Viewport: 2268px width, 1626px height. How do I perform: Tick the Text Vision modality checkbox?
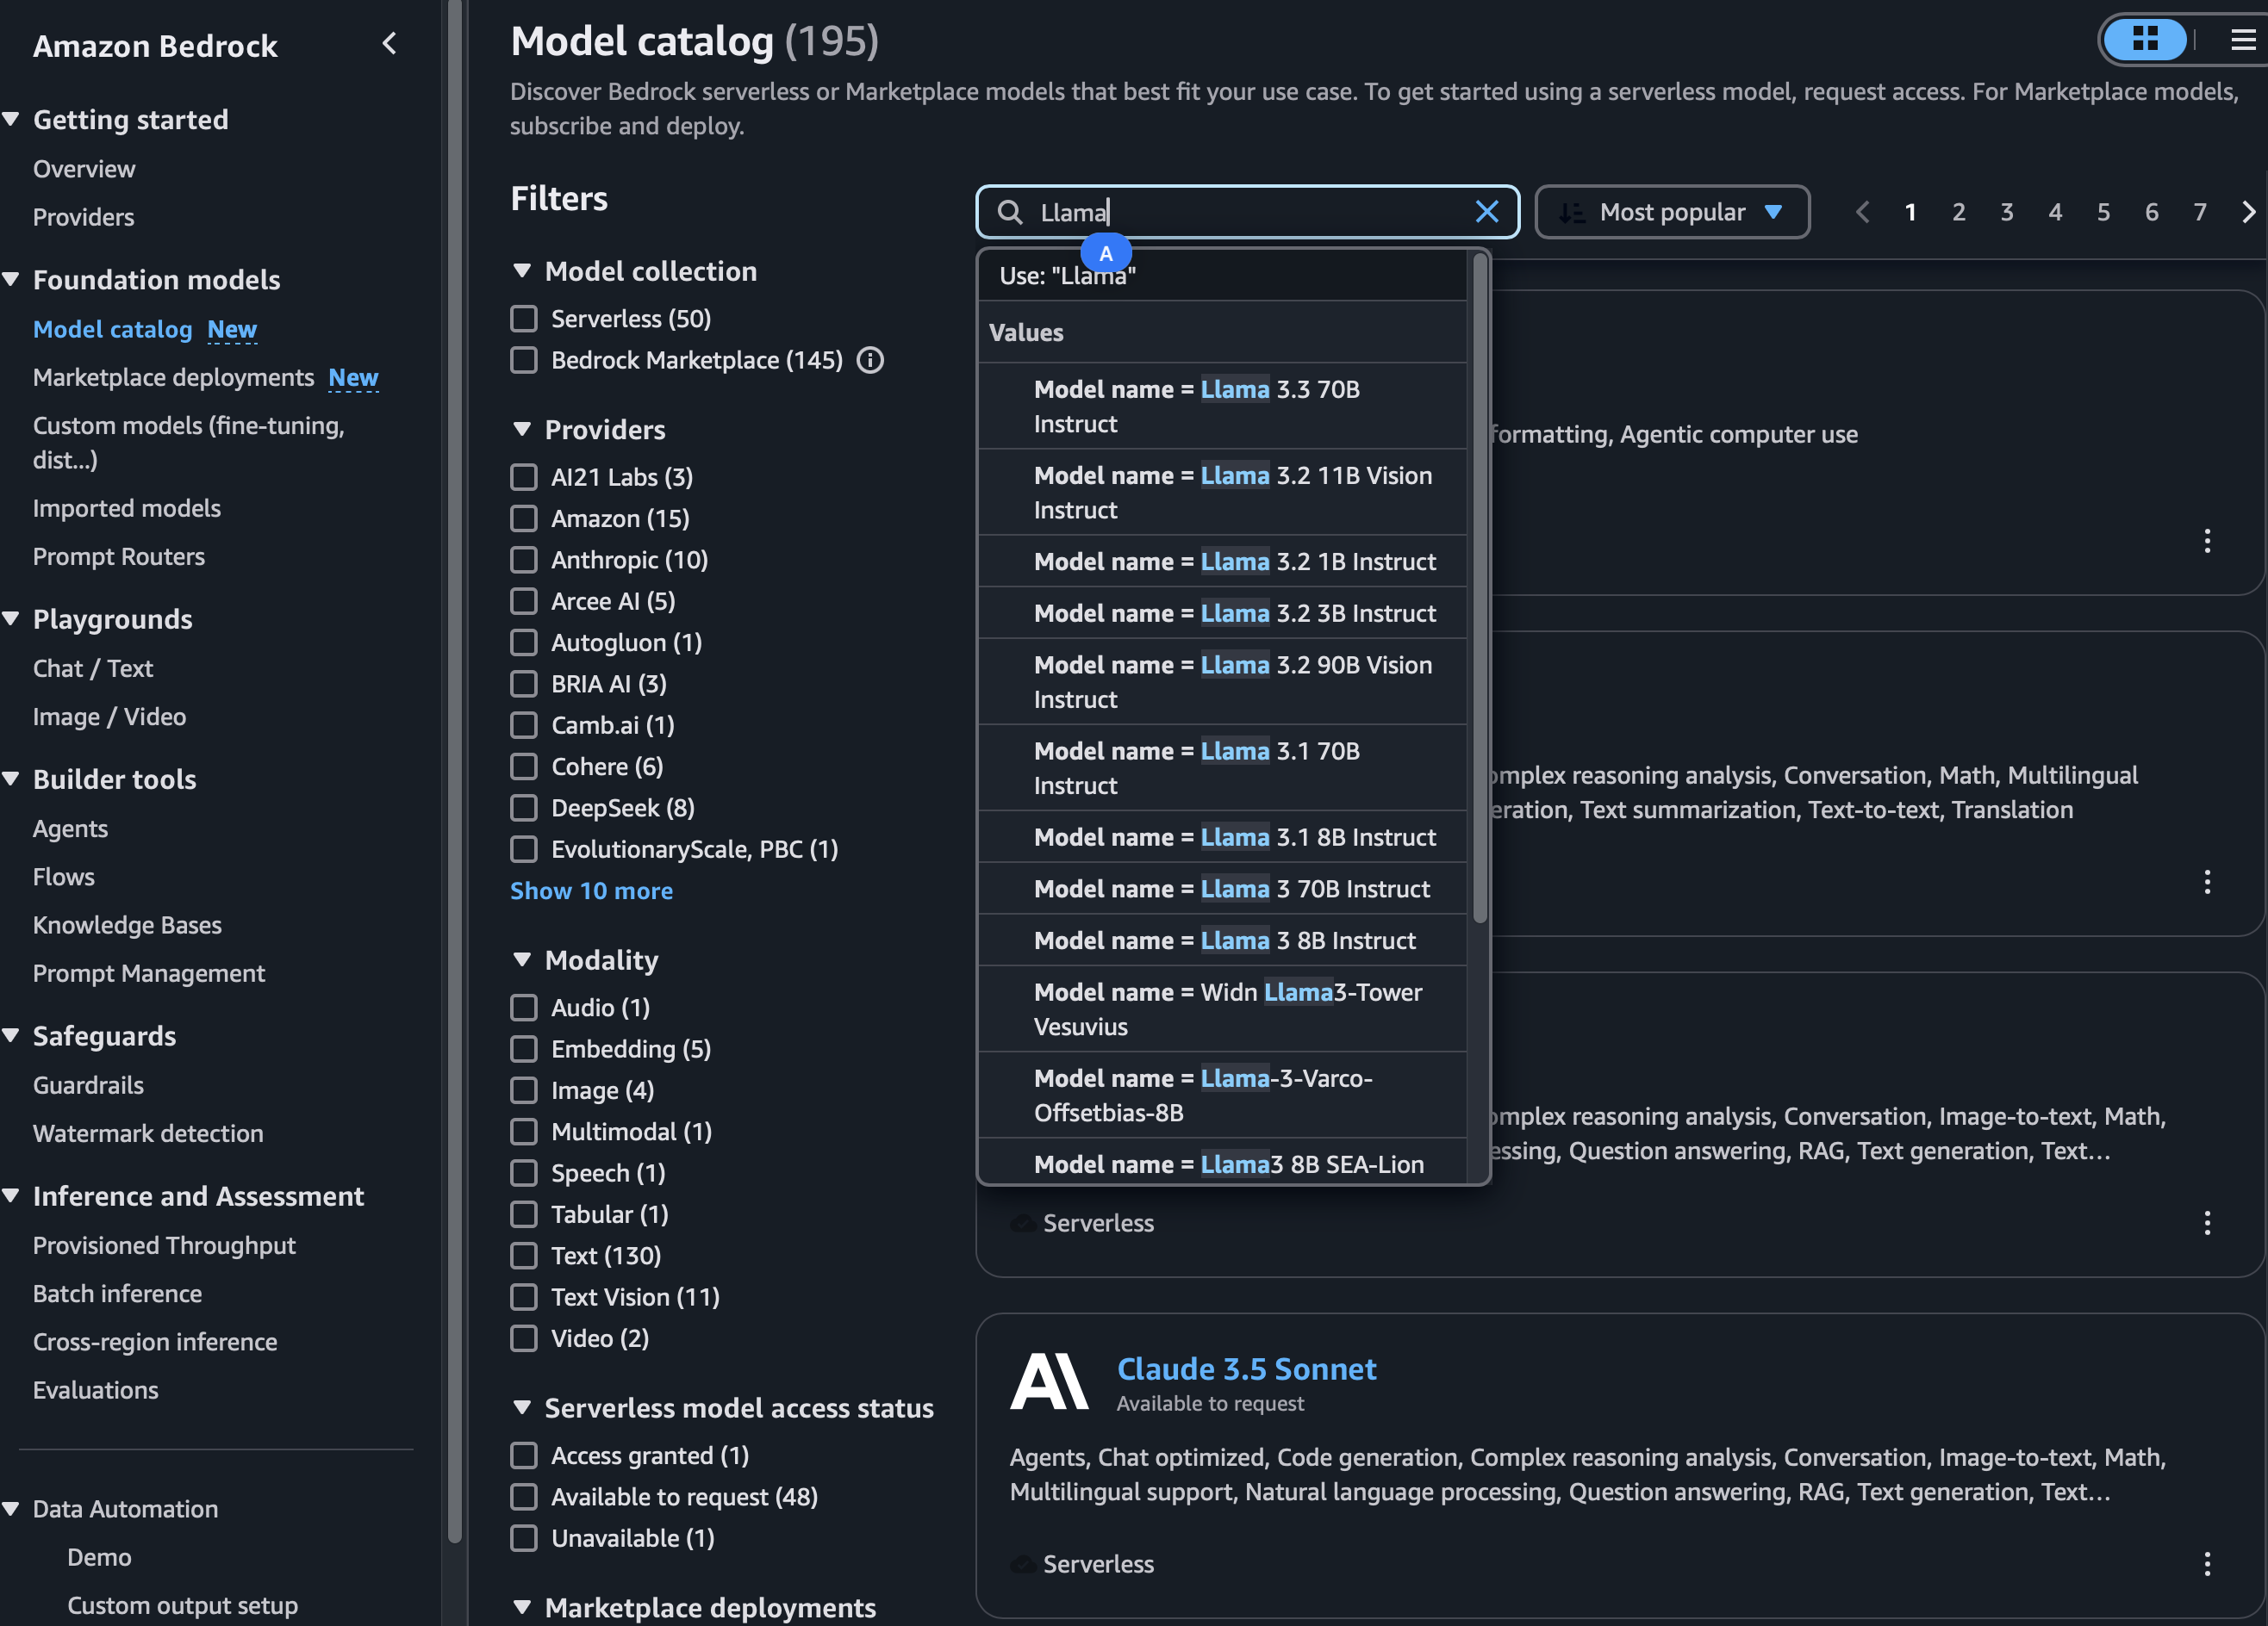tap(524, 1296)
